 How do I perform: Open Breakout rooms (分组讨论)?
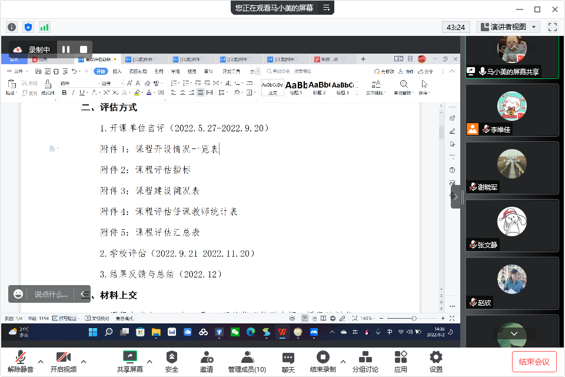tap(365, 361)
